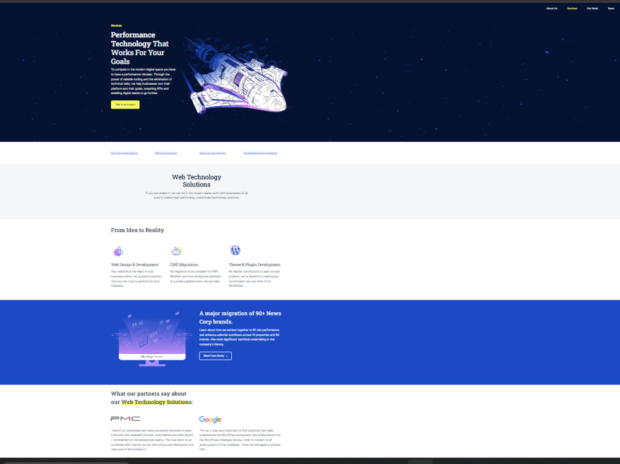
Task: Click the Our Work navigation item
Action: click(591, 8)
